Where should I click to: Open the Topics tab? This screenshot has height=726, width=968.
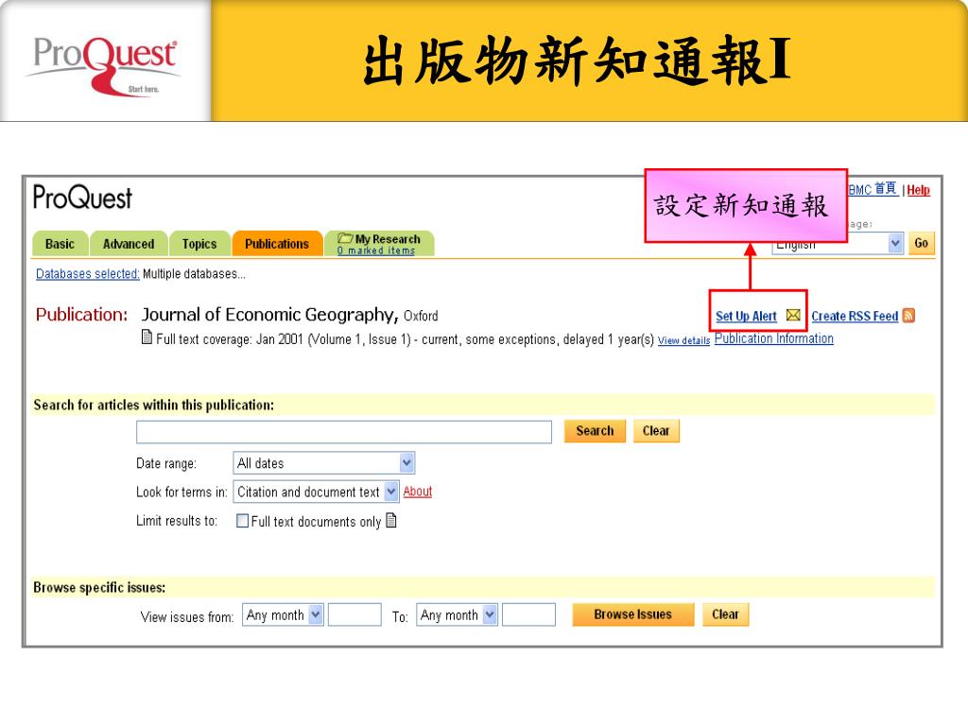199,244
